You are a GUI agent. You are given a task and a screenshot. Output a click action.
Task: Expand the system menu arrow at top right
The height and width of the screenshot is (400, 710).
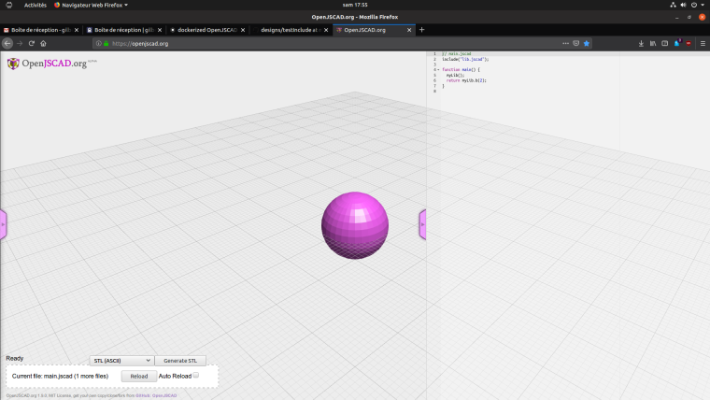[703, 5]
